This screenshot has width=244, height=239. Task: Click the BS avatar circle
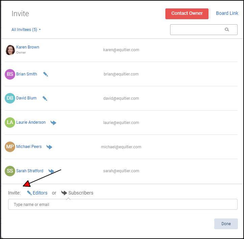pos(10,74)
